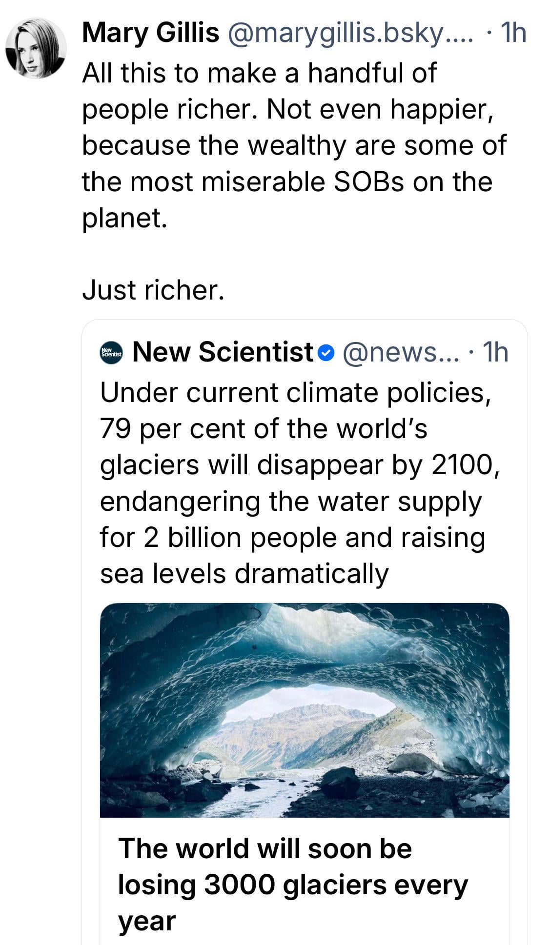Click the 'for 2 billion people' line
Viewport: 550px width, 945px height.
(x=292, y=537)
